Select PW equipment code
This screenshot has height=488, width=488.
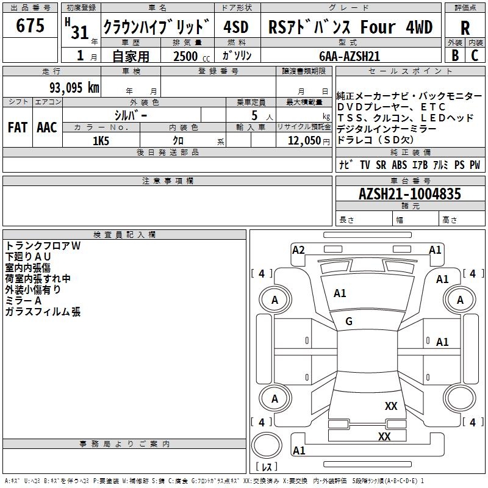(475, 165)
